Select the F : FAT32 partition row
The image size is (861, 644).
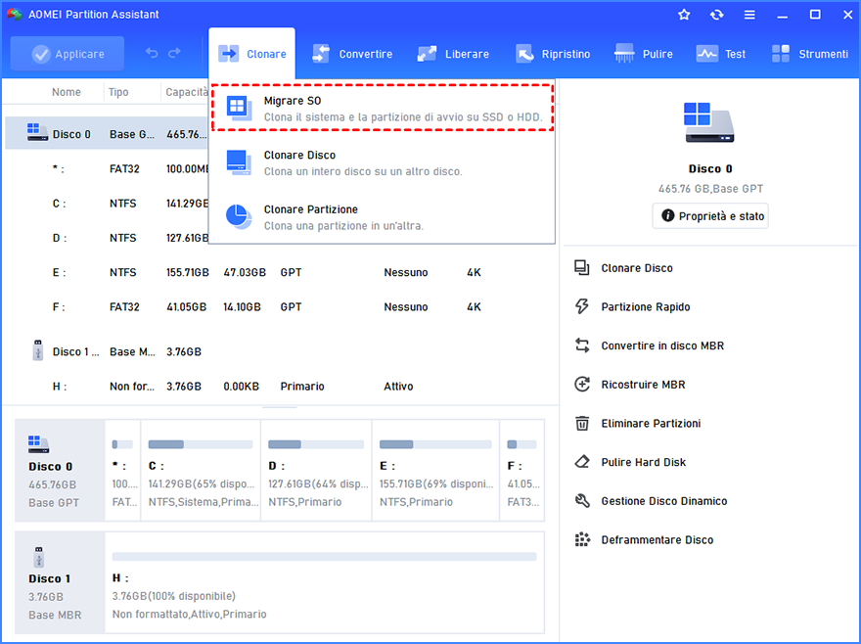point(280,307)
